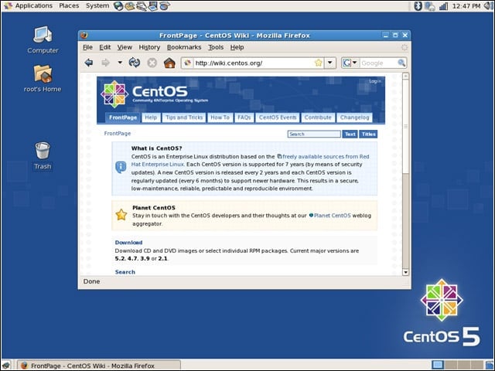Switch to the FAQs tab
This screenshot has height=371, width=495.
click(244, 117)
